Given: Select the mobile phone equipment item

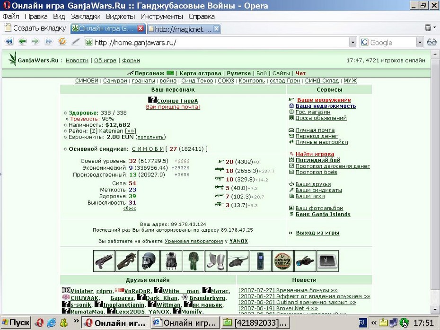Looking at the screenshot, I should pyautogui.click(x=260, y=261).
